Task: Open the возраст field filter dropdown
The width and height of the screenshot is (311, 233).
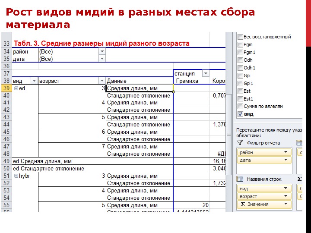Action: coord(102,81)
